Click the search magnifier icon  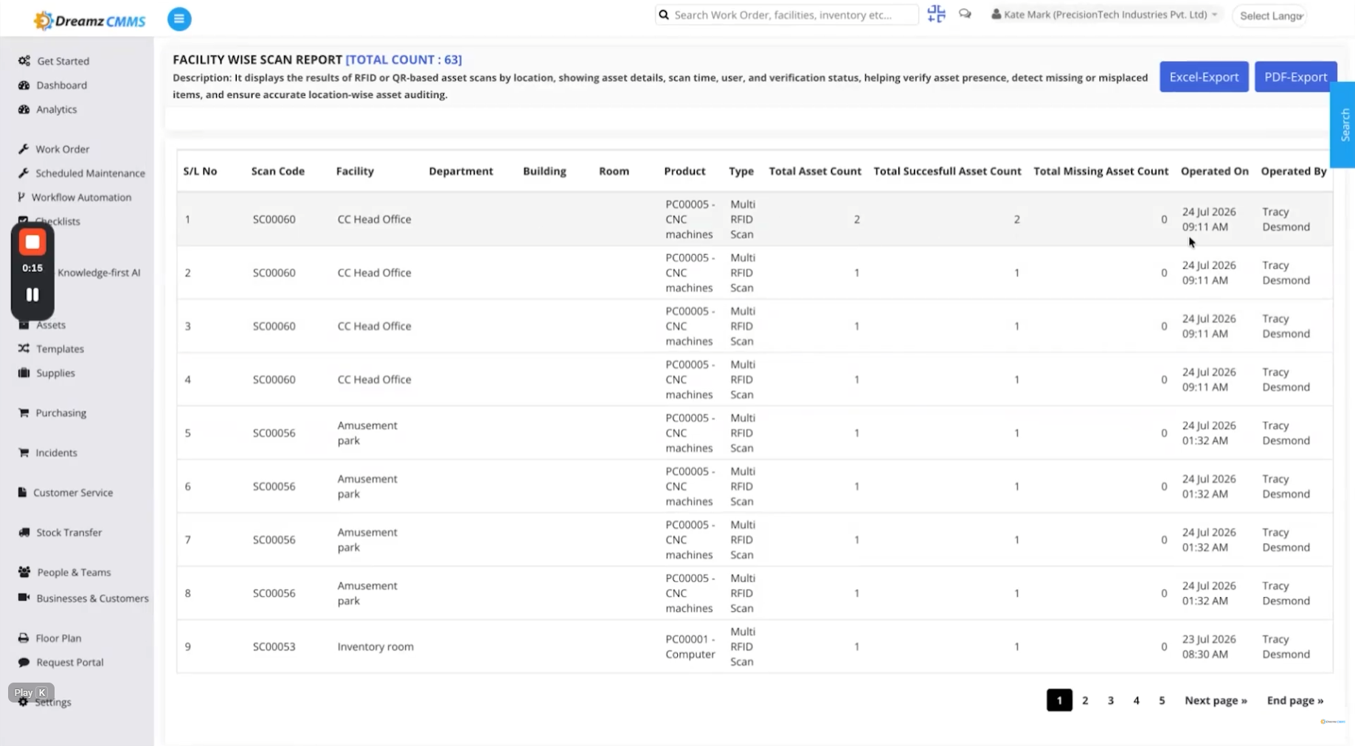(664, 15)
